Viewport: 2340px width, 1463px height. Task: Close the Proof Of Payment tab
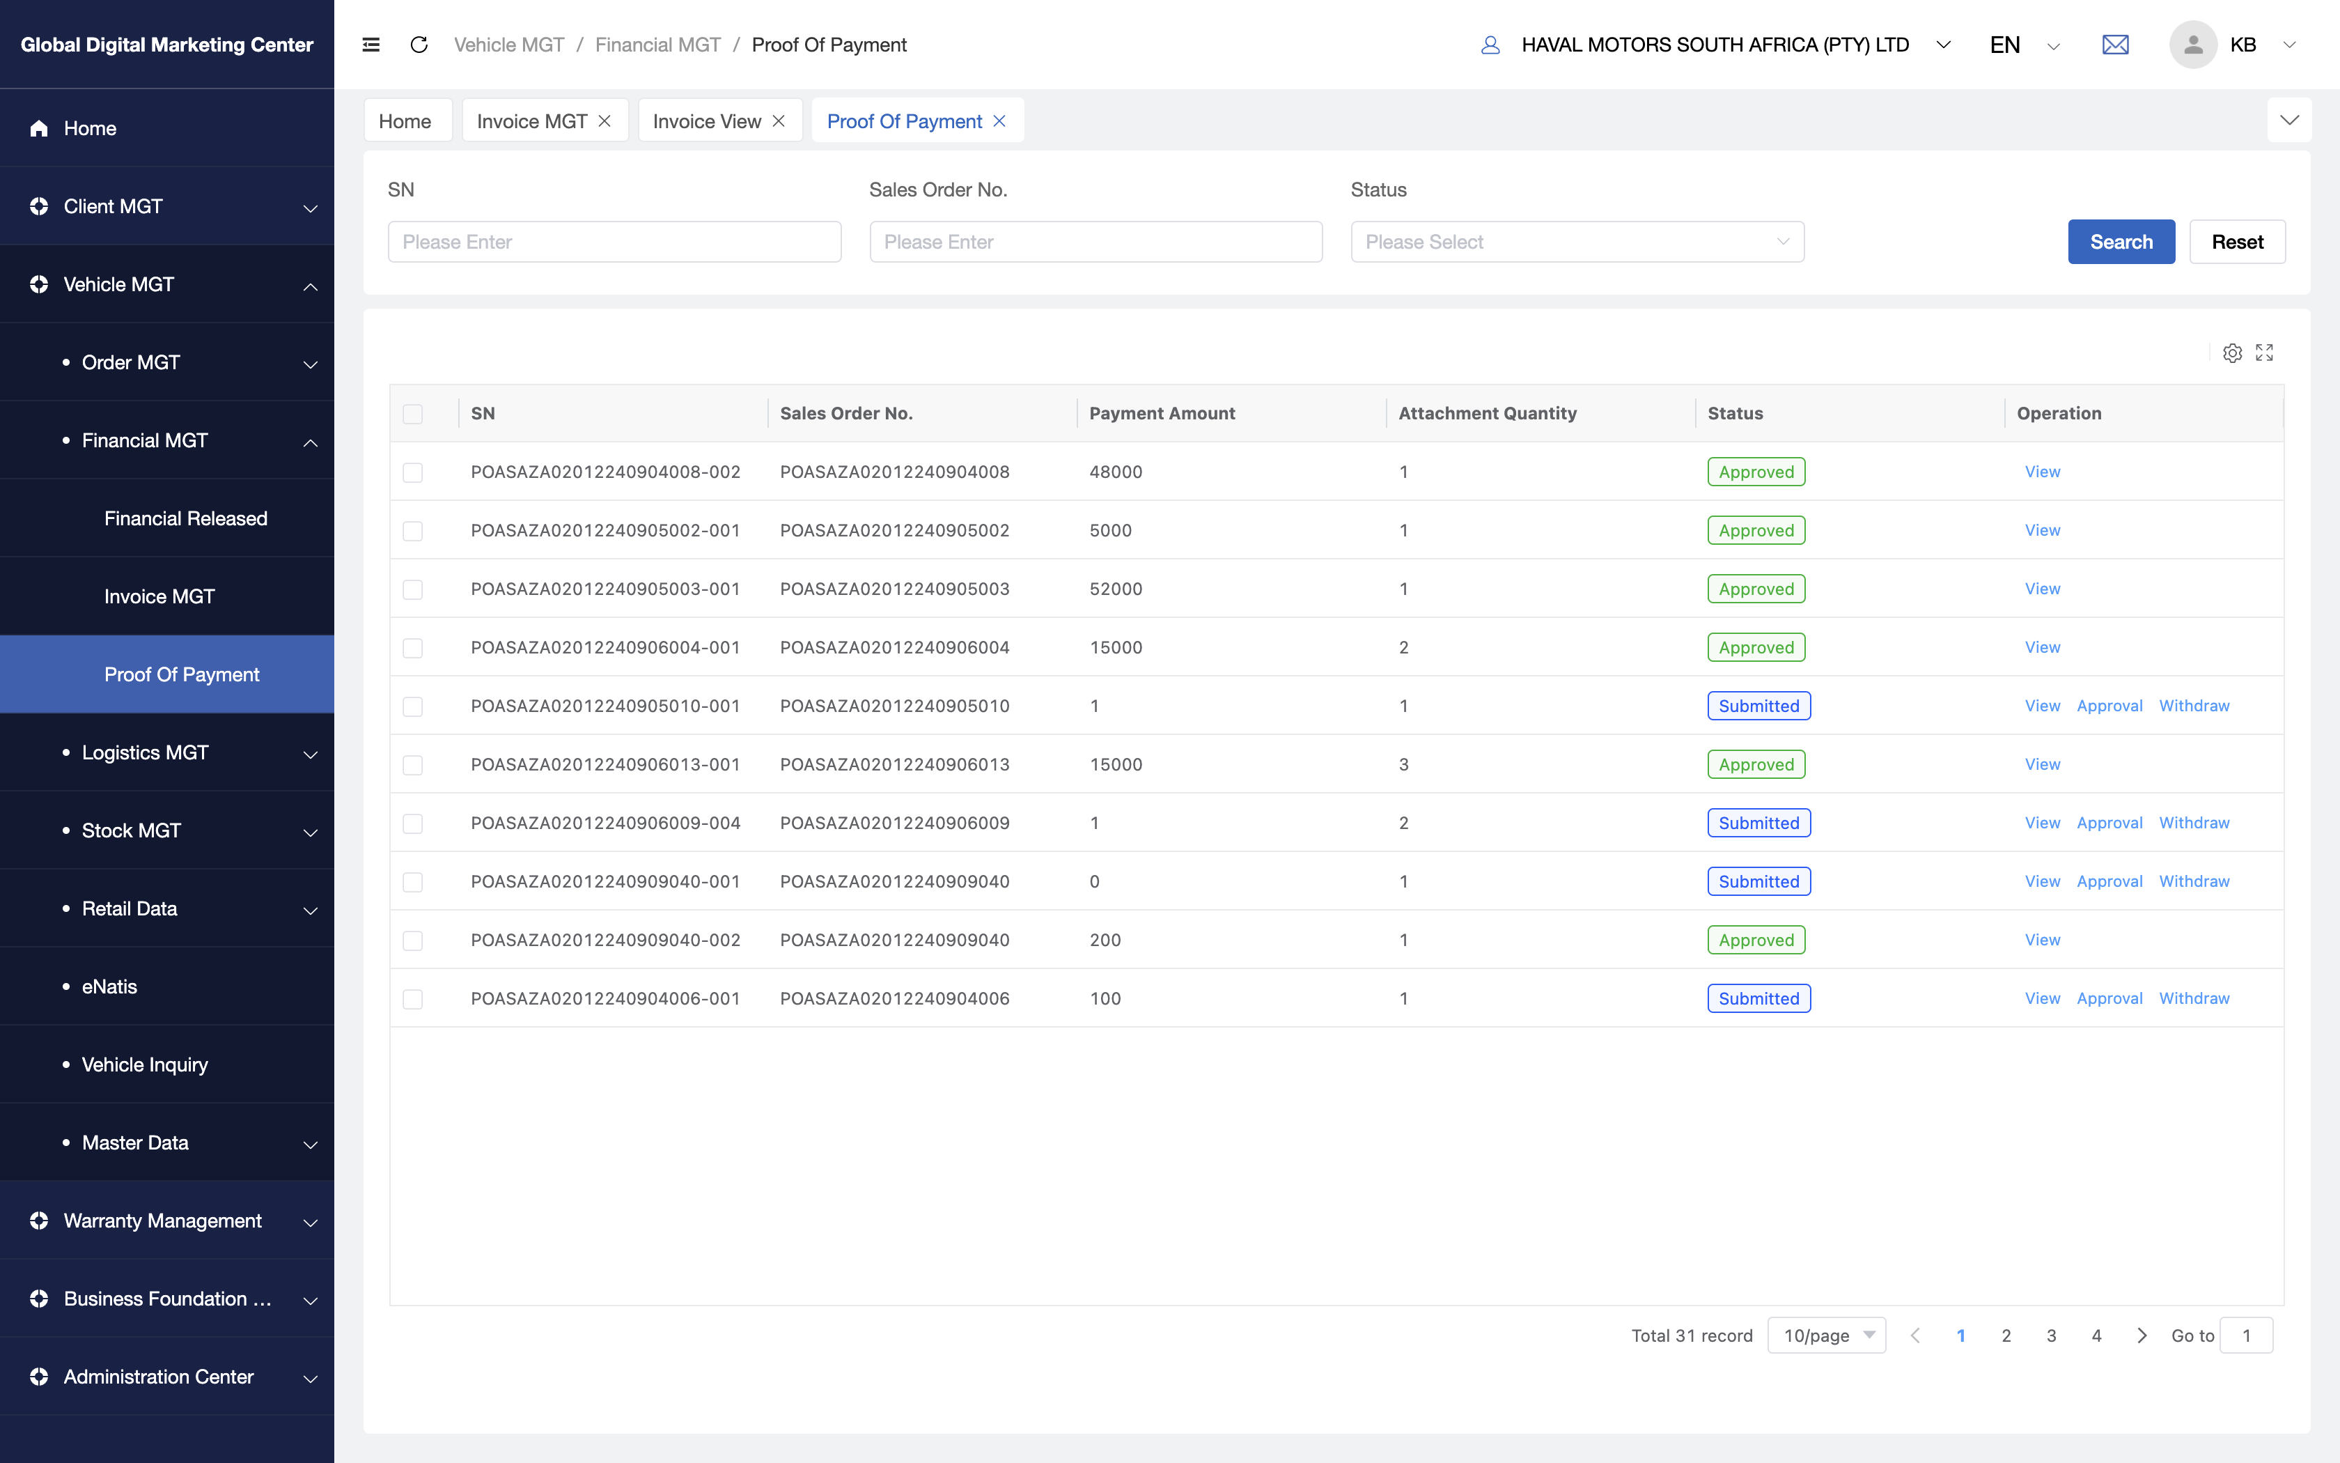1000,121
